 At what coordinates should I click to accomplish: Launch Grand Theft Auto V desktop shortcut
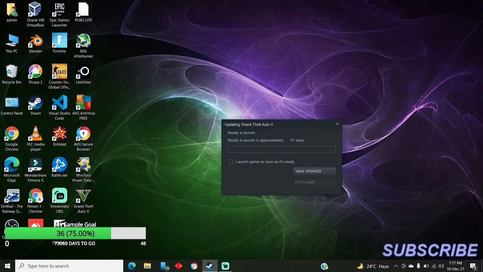[x=83, y=201]
